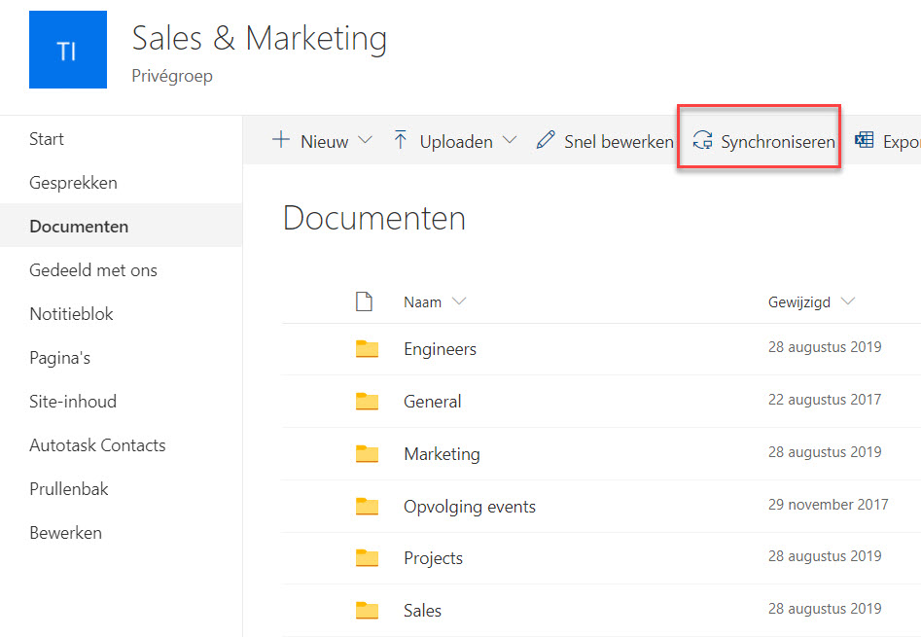Screen dimensions: 921x637
Task: Click Engineers' 28 augustus 2019 date
Action: [825, 347]
